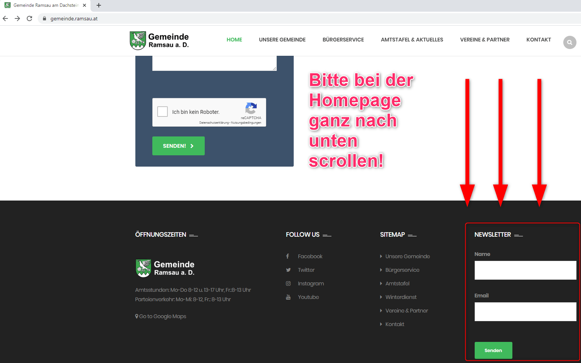The height and width of the screenshot is (363, 581).
Task: Reload the page with the refresh icon
Action: (x=29, y=18)
